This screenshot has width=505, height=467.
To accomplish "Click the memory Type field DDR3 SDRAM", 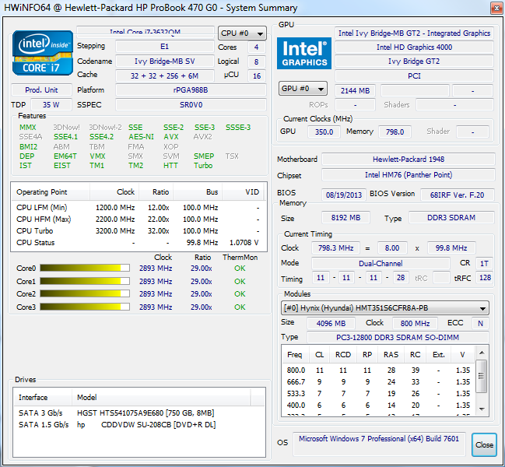I will tap(451, 218).
